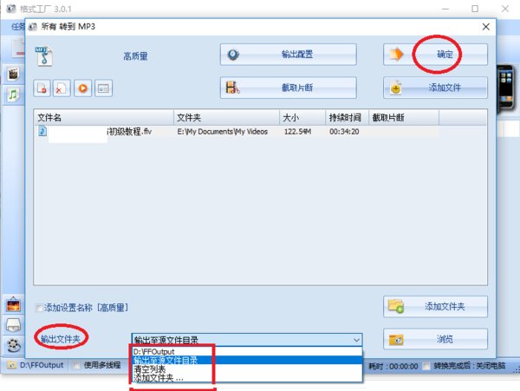520x391 pixels.
Task: Click the 高质量 quality label
Action: [135, 56]
